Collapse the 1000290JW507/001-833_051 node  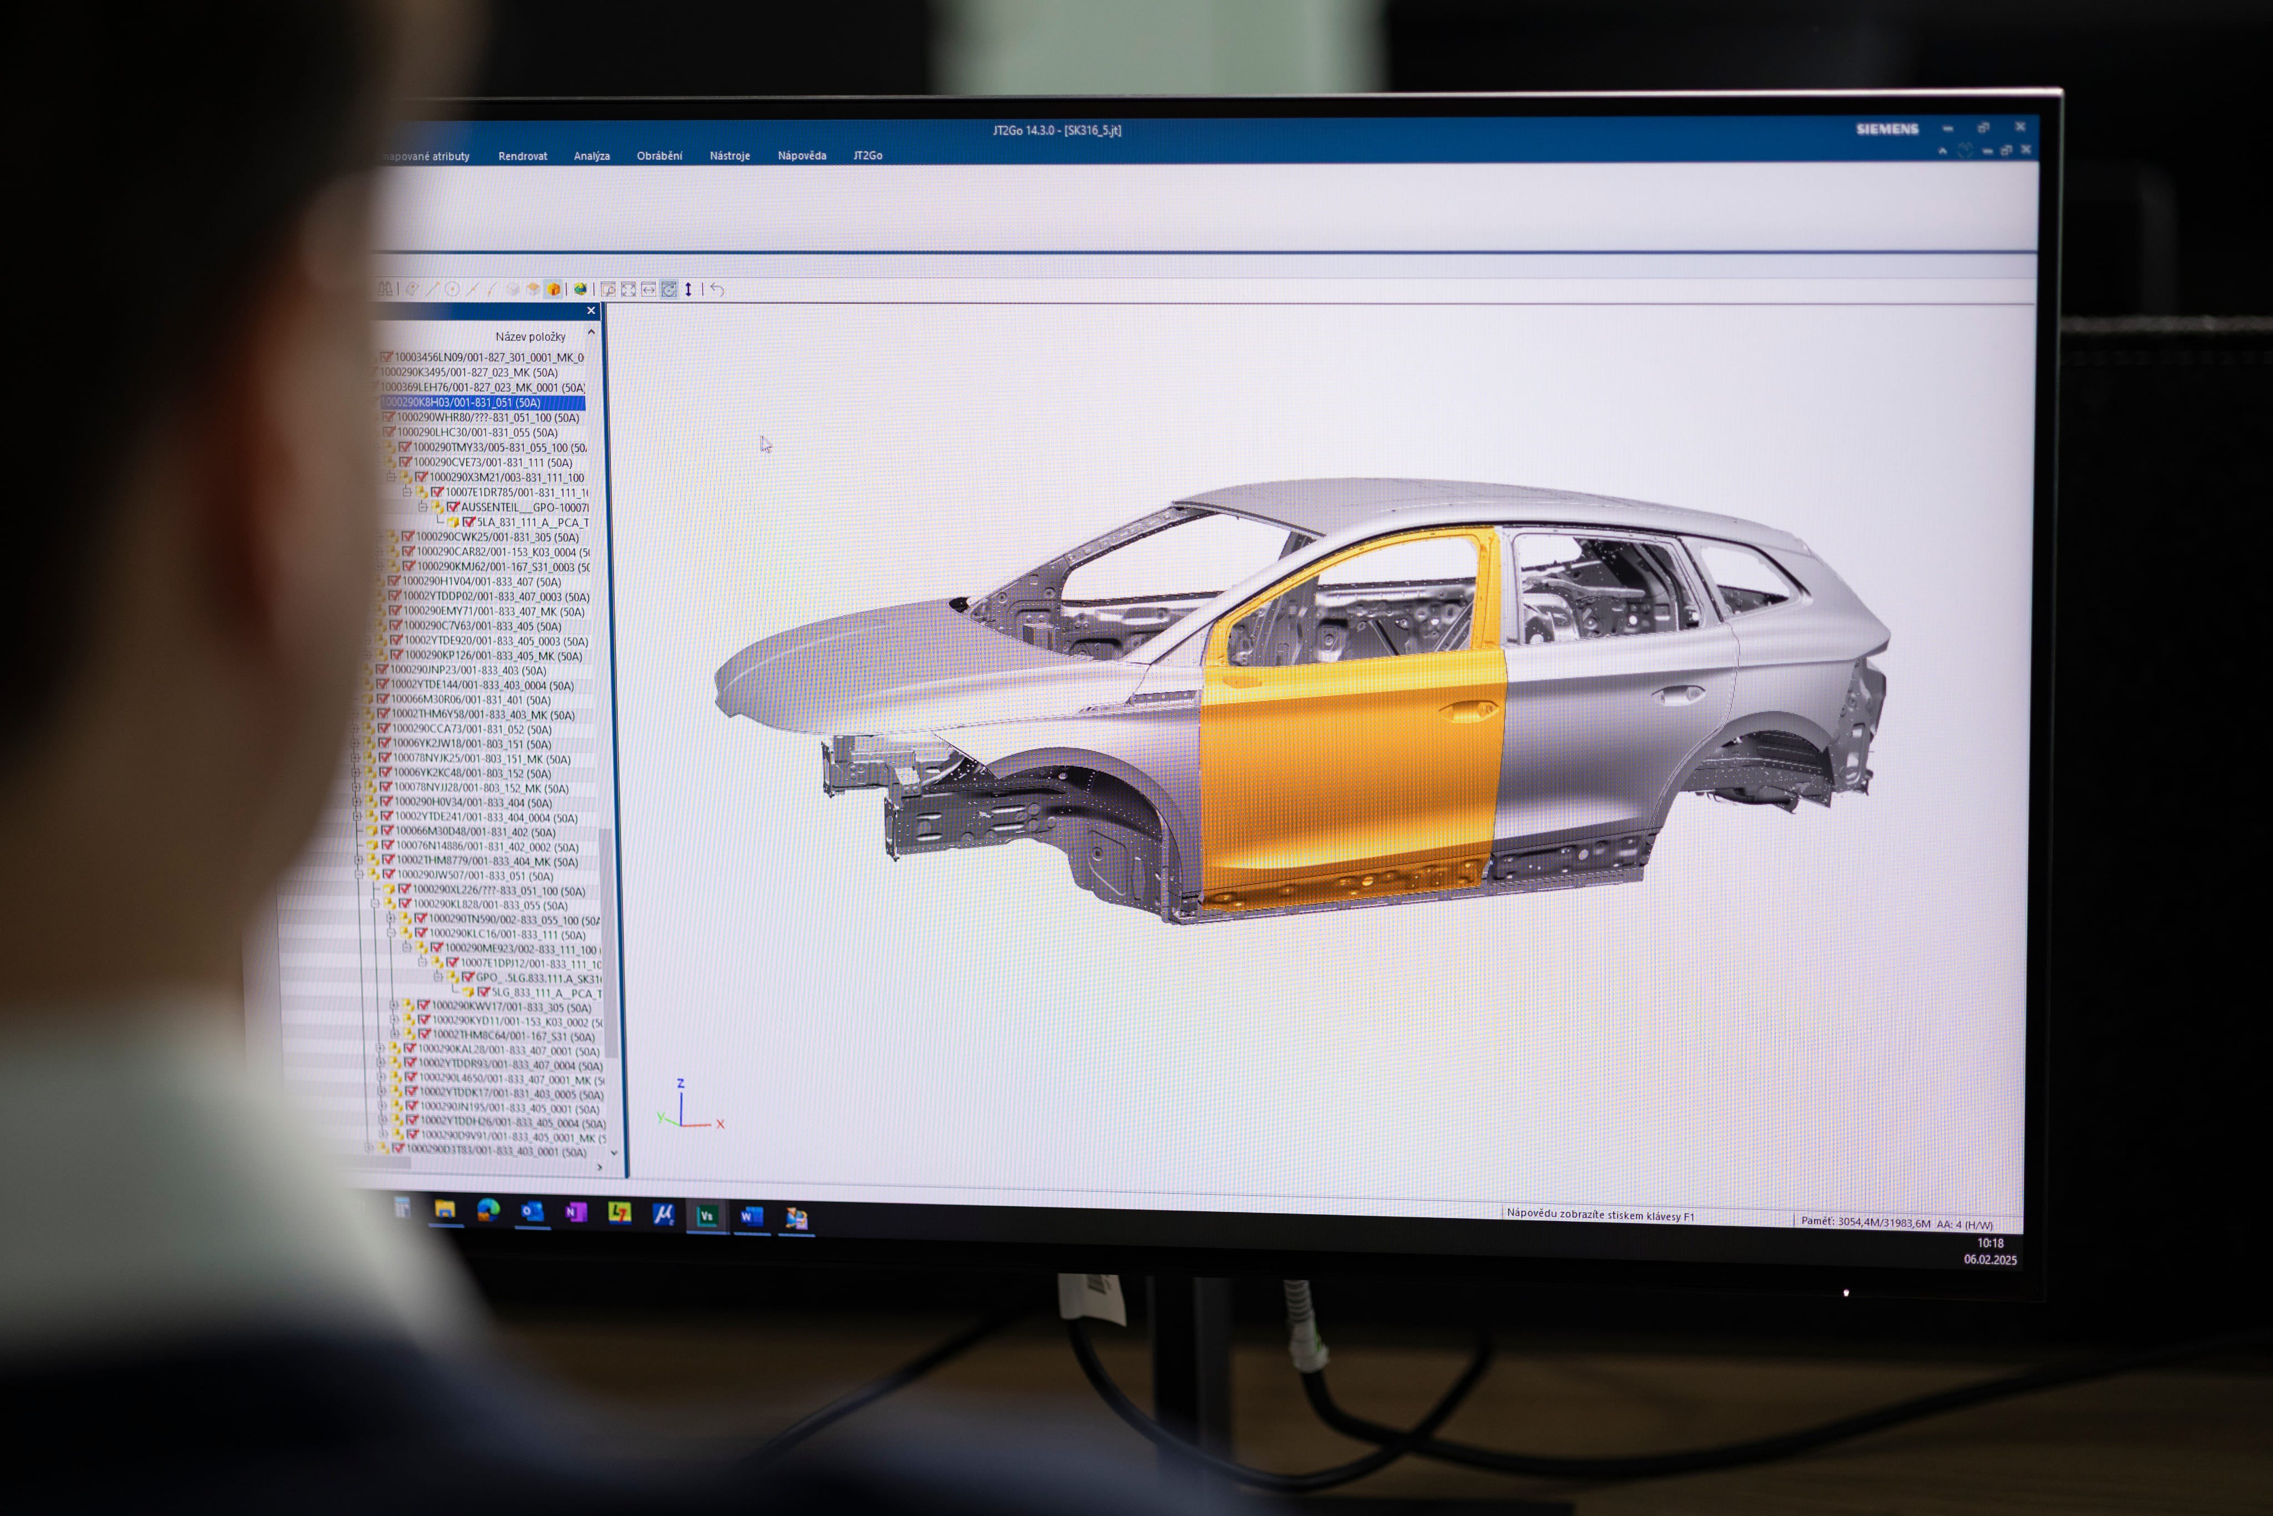click(360, 875)
